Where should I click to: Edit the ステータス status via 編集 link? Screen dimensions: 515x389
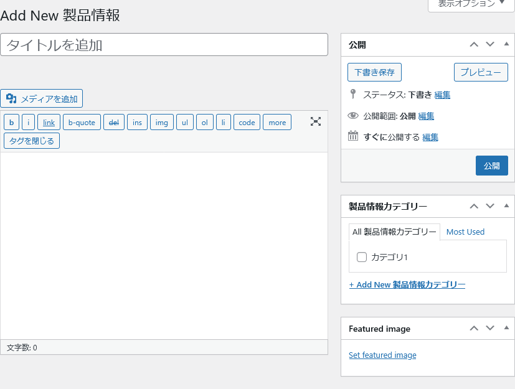[442, 95]
